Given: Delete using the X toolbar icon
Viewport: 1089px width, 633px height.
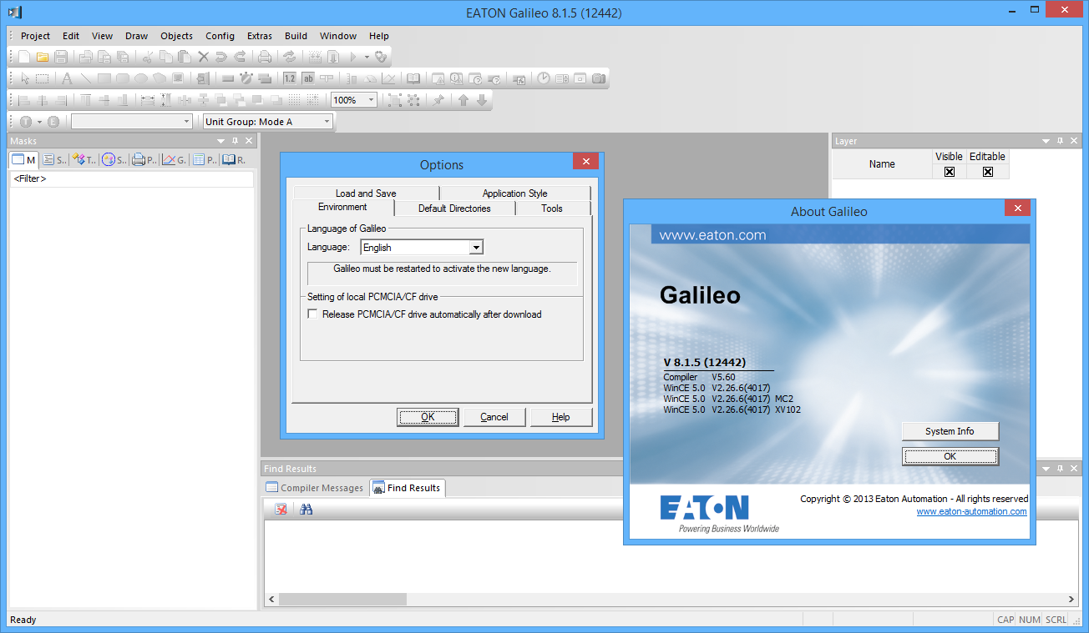Looking at the screenshot, I should click(x=203, y=58).
